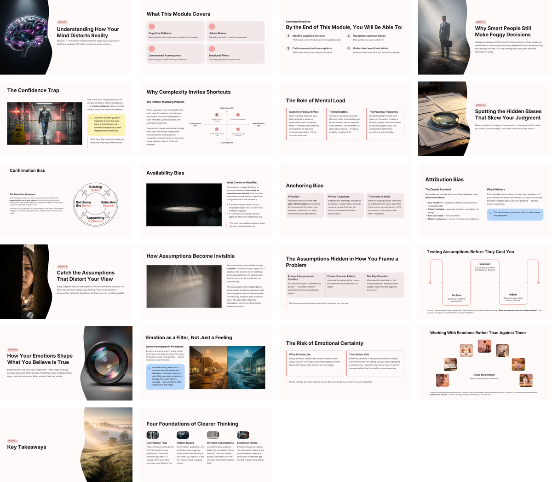Screen dimensions: 552x482
Task: Open the Key Takeaways slide
Action: coord(66,445)
